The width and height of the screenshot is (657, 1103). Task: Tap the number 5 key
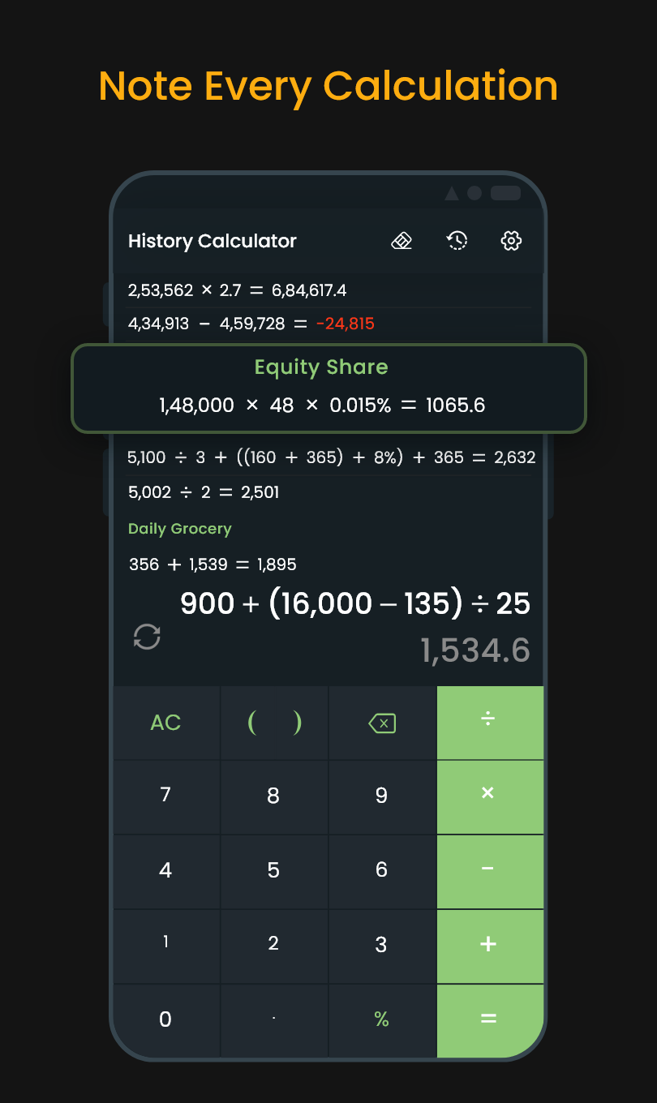click(273, 872)
